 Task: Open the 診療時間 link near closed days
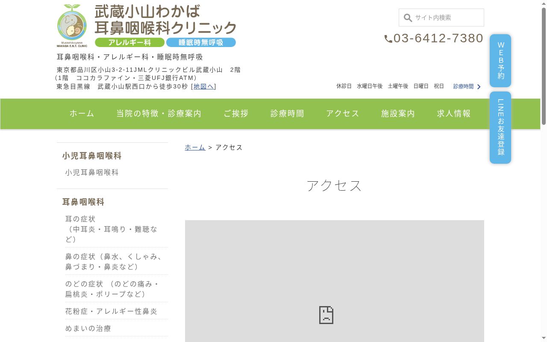pyautogui.click(x=463, y=86)
